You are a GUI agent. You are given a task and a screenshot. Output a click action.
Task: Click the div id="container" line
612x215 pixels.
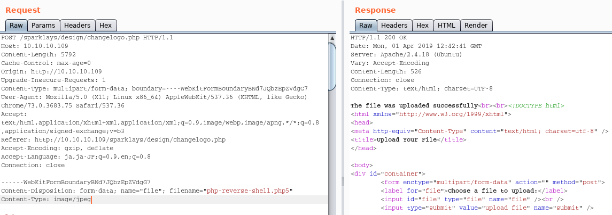tap(388, 174)
